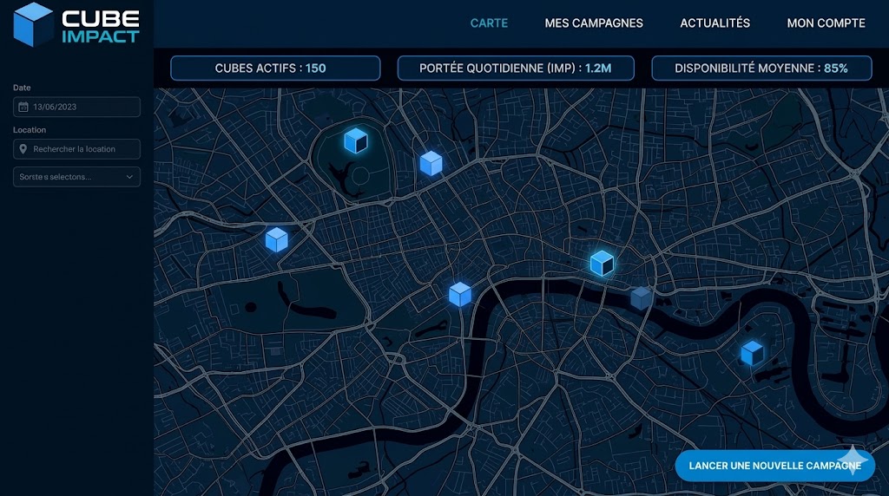Select the cube marker nearest the launch button

752,353
